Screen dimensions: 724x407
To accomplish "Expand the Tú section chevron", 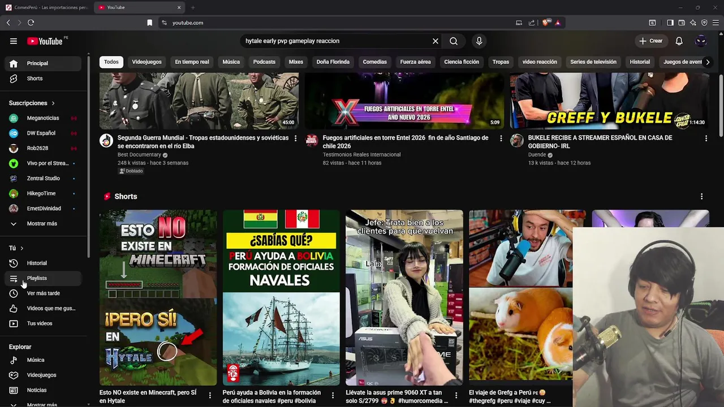I will point(22,248).
